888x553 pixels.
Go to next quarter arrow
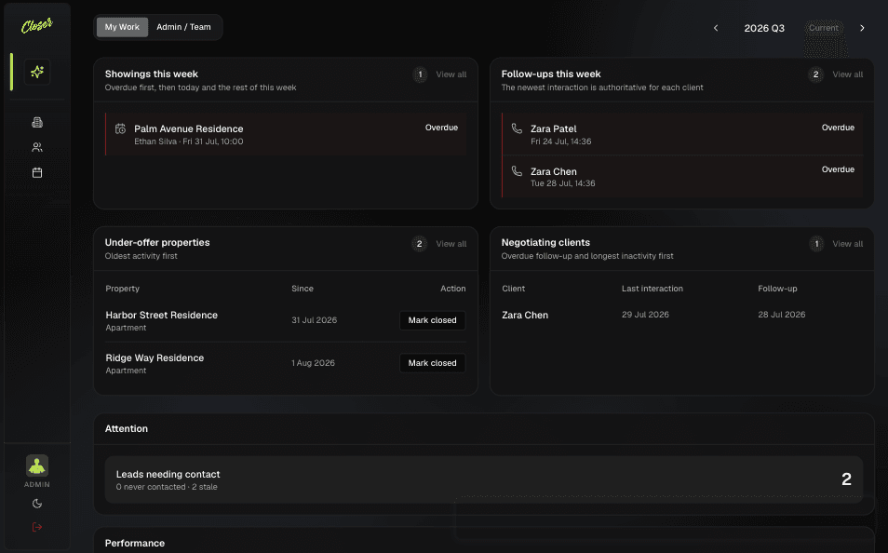(862, 28)
